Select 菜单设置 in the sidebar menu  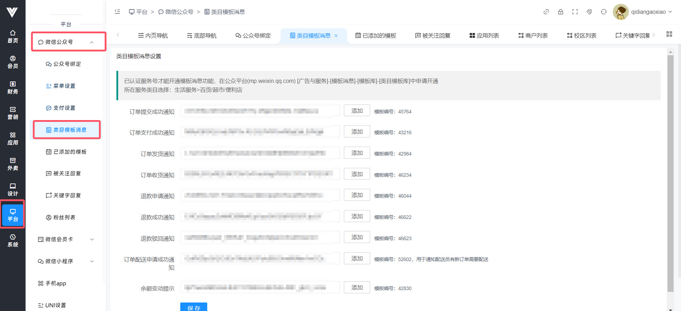(64, 86)
